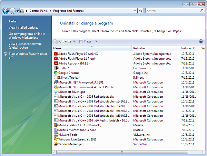Viewport: 207px width, 156px height.
Task: Click inside the Search input field
Action: (x=172, y=11)
